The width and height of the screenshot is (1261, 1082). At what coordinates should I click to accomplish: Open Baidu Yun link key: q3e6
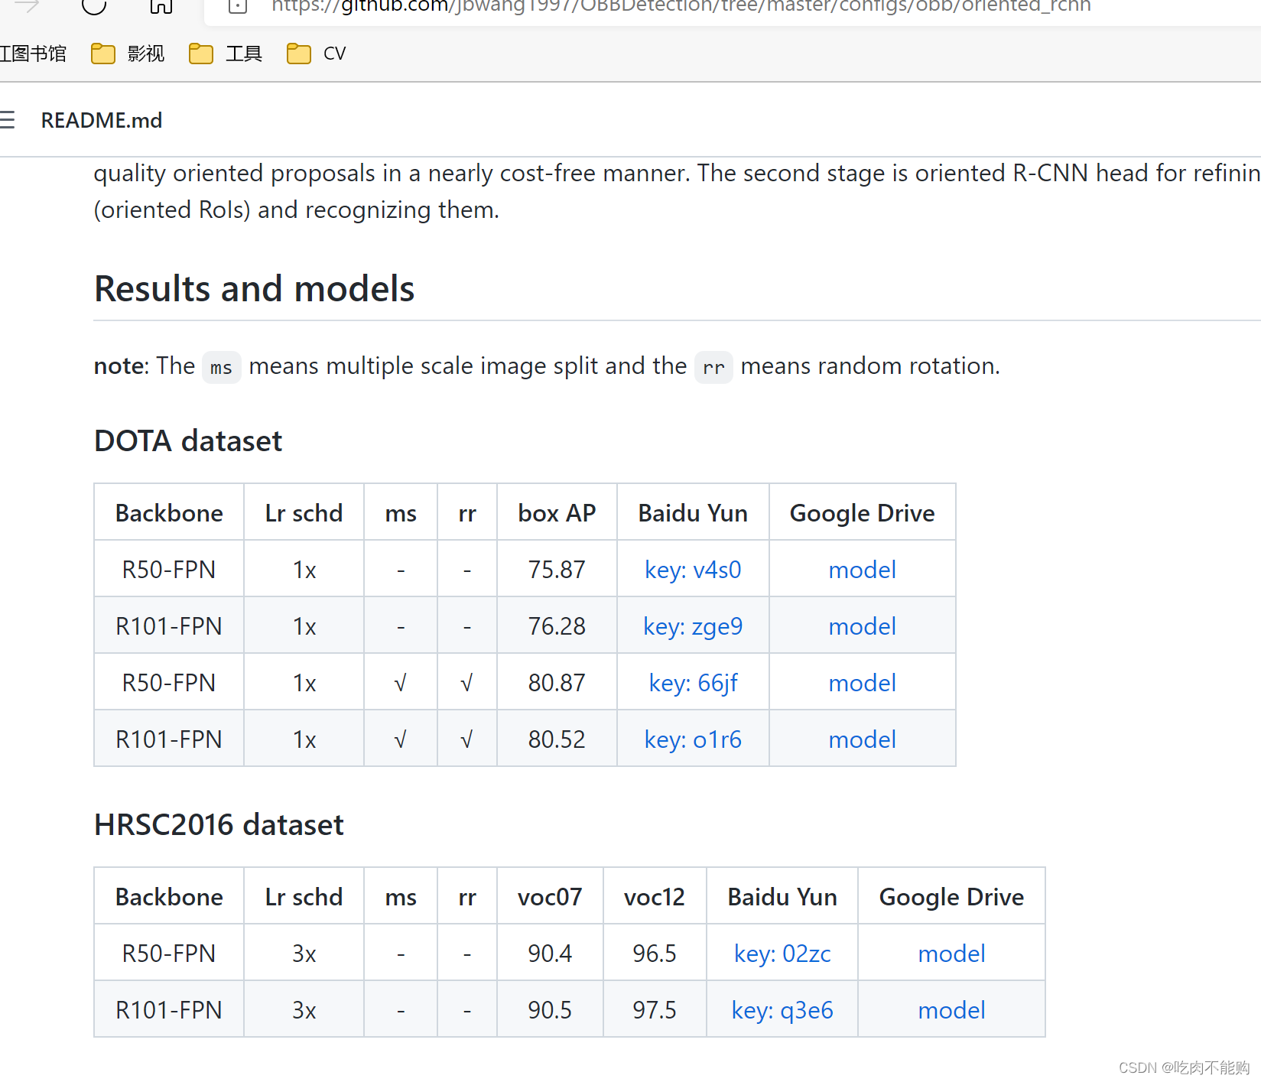click(782, 1010)
